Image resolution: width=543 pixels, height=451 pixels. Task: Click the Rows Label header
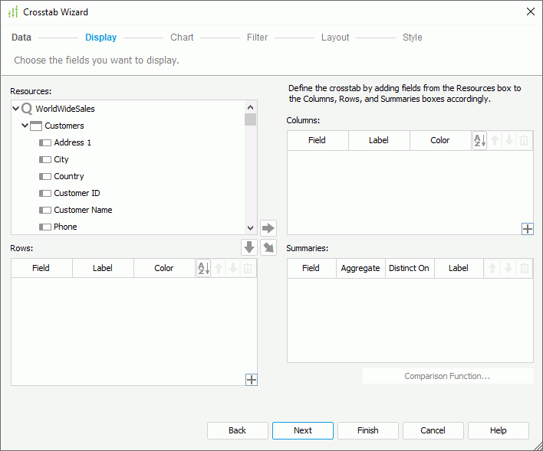click(x=103, y=268)
